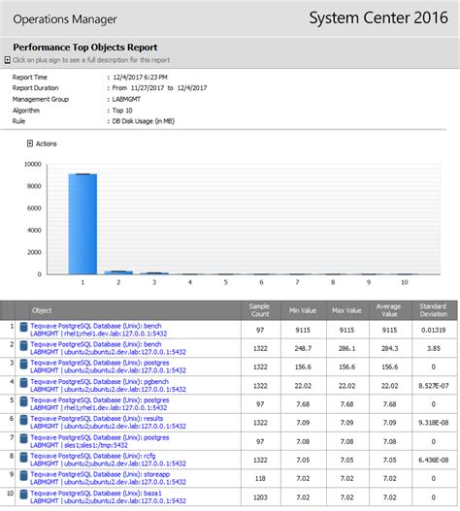Click database icon in row 2 bench ubuntu2
Screen dimensions: 460x511
pyautogui.click(x=23, y=345)
